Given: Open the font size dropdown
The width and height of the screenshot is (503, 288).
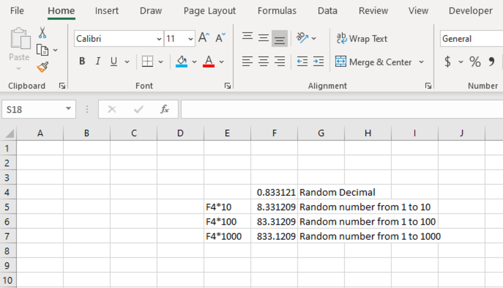Looking at the screenshot, I should [191, 39].
